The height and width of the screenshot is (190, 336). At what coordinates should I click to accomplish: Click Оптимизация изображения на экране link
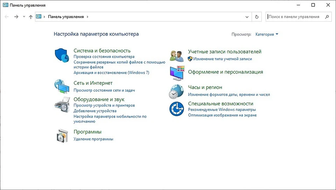pyautogui.click(x=222, y=115)
